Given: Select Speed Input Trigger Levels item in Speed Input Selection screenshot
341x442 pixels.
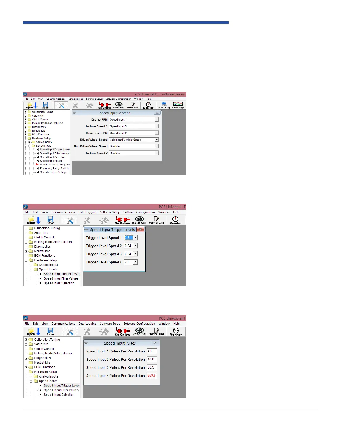Looking at the screenshot, I should tap(55, 150).
